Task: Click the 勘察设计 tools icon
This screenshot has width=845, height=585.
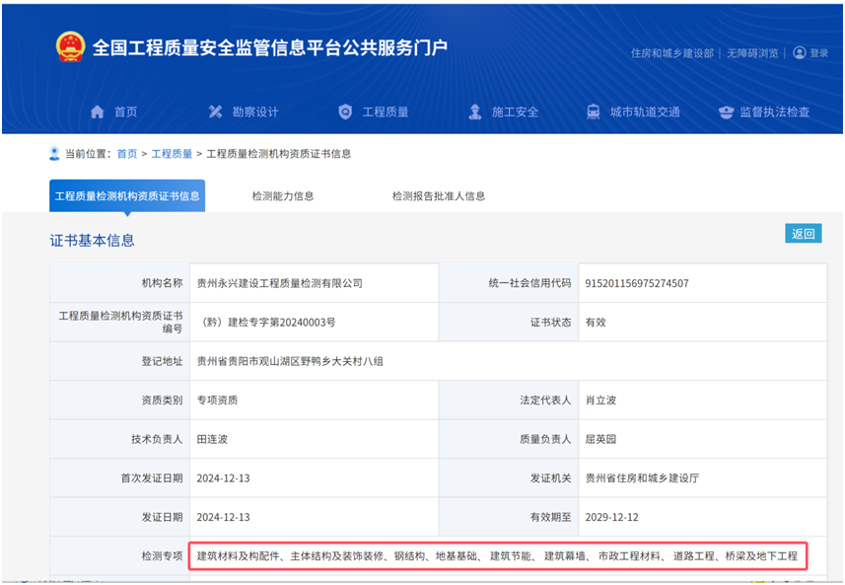Action: (216, 111)
